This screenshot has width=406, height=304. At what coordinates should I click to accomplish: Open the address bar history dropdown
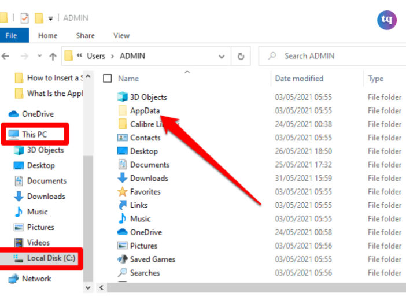pos(222,56)
